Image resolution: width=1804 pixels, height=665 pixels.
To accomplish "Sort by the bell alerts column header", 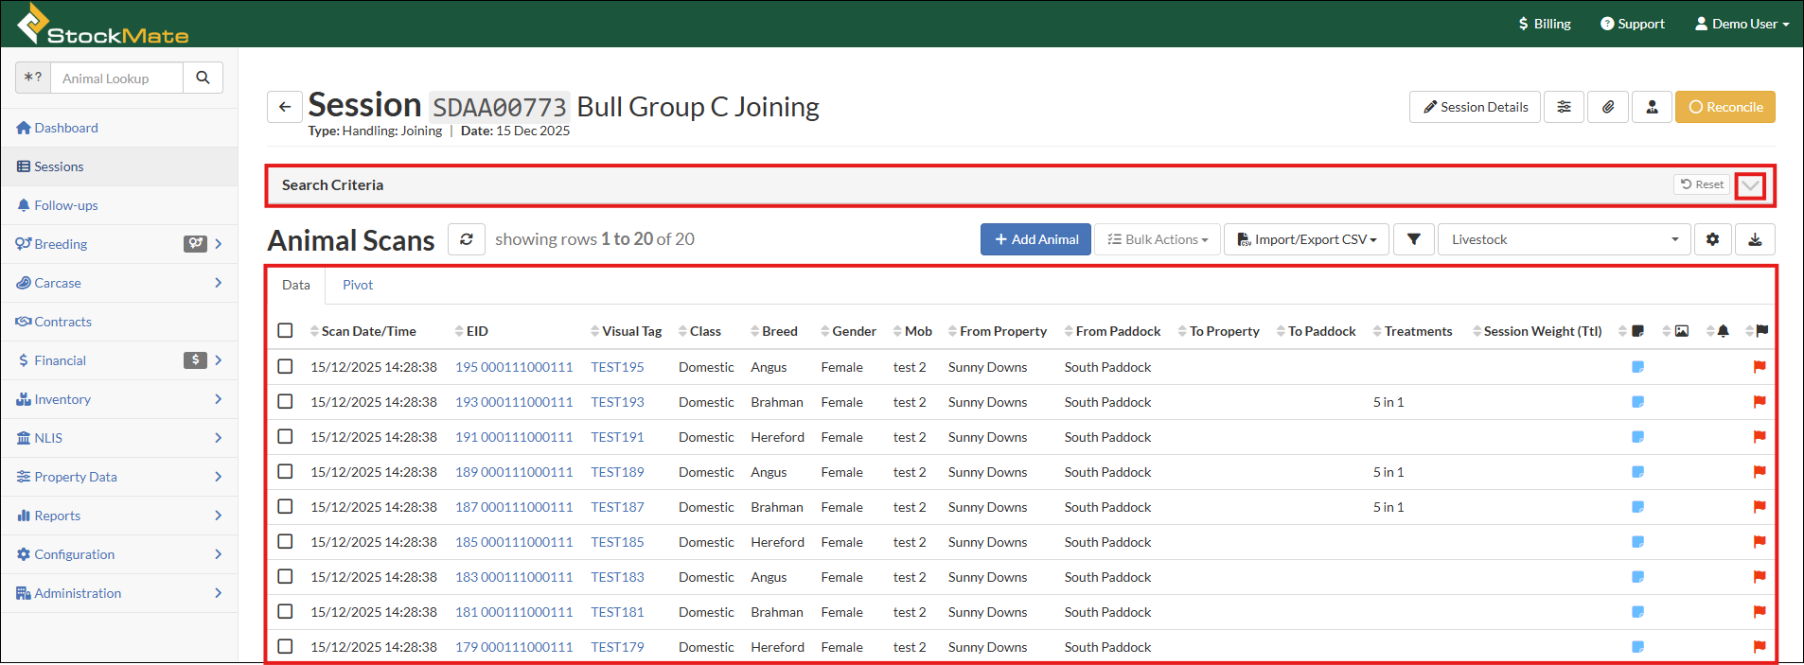I will pos(1718,331).
